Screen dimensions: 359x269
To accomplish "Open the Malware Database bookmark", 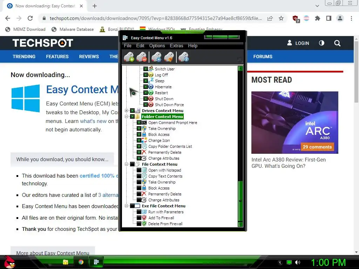I will coord(73,29).
